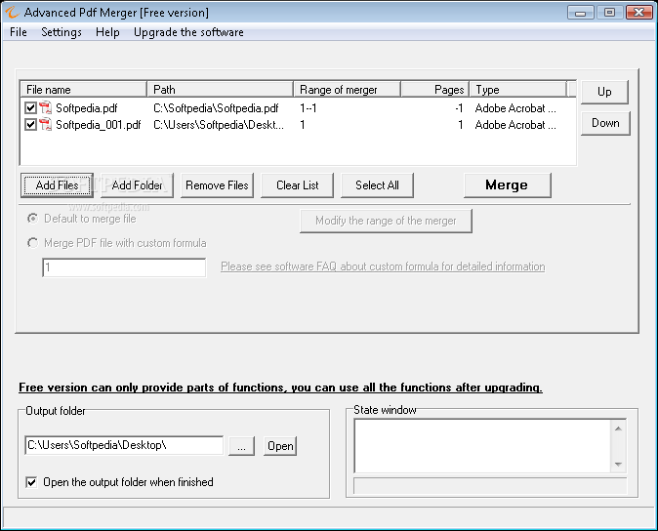The image size is (658, 531).
Task: Click the range value 1--1
Action: [x=308, y=108]
